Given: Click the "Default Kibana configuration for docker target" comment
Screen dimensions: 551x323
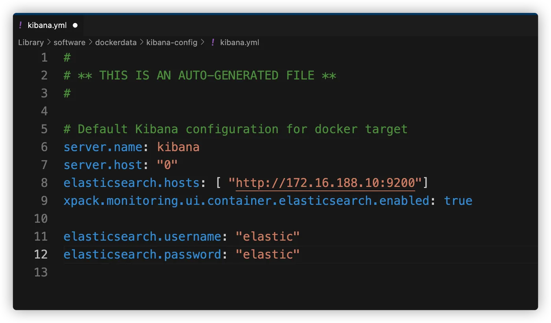Looking at the screenshot, I should click(236, 129).
